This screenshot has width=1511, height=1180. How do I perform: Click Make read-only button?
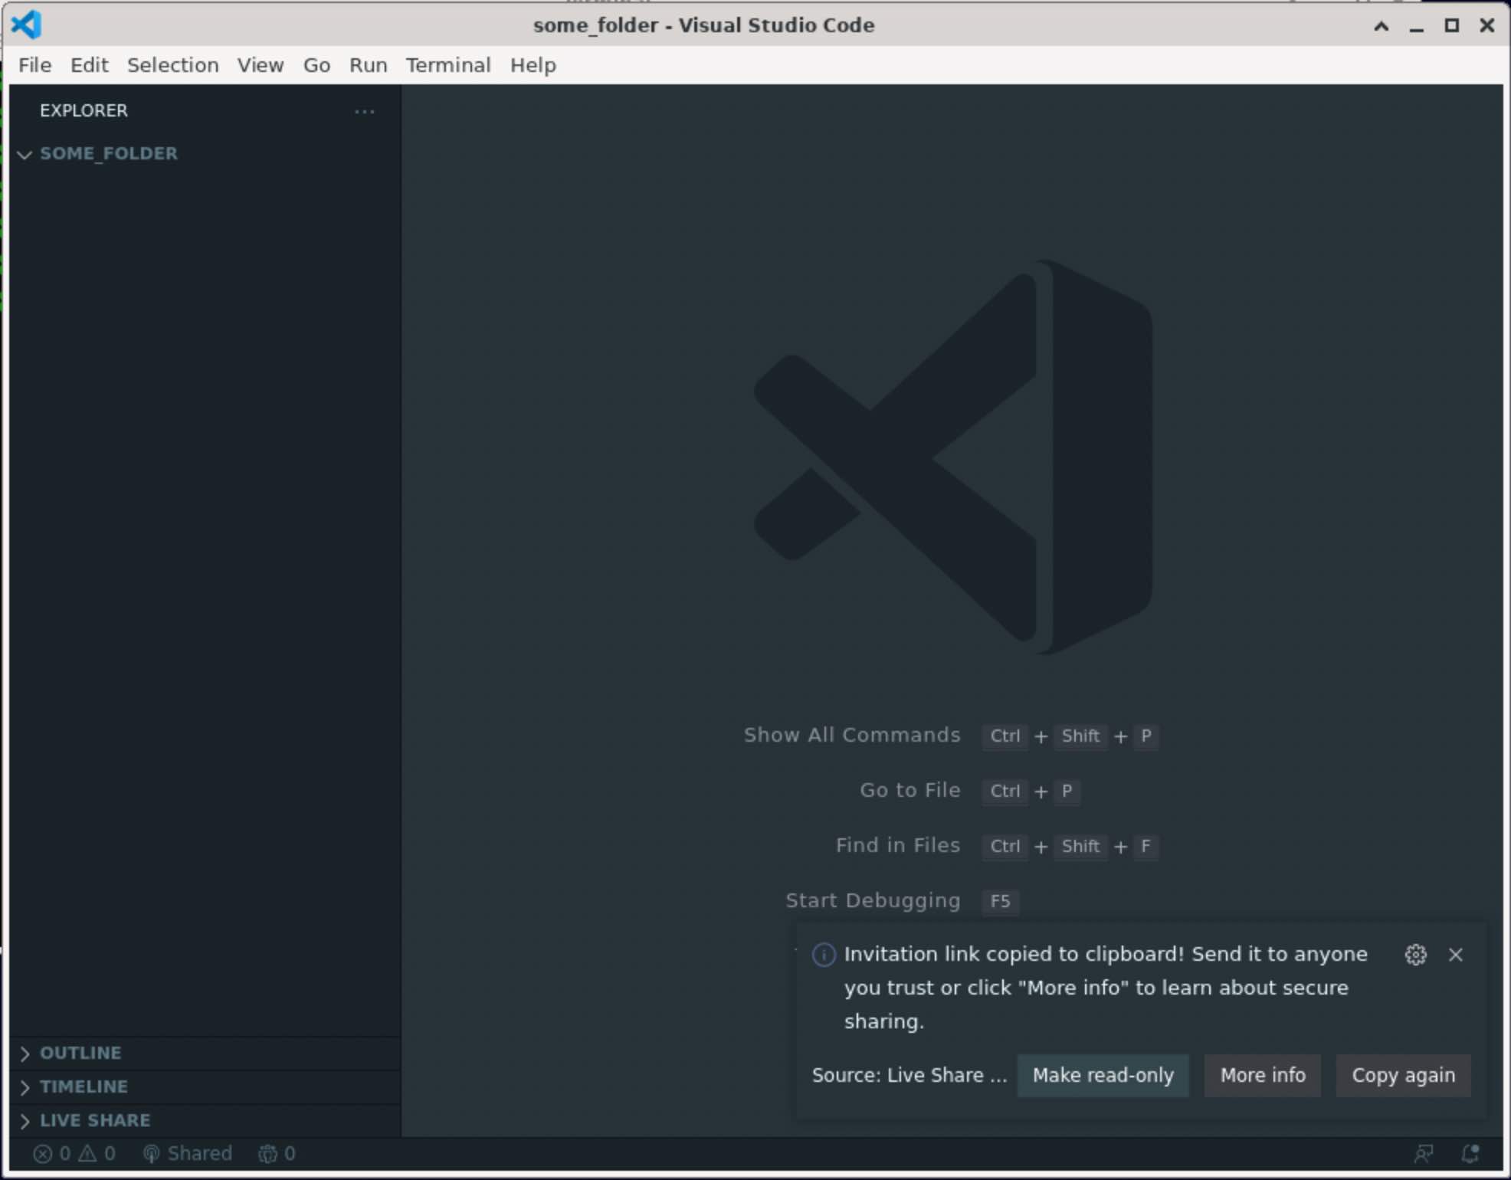1103,1075
